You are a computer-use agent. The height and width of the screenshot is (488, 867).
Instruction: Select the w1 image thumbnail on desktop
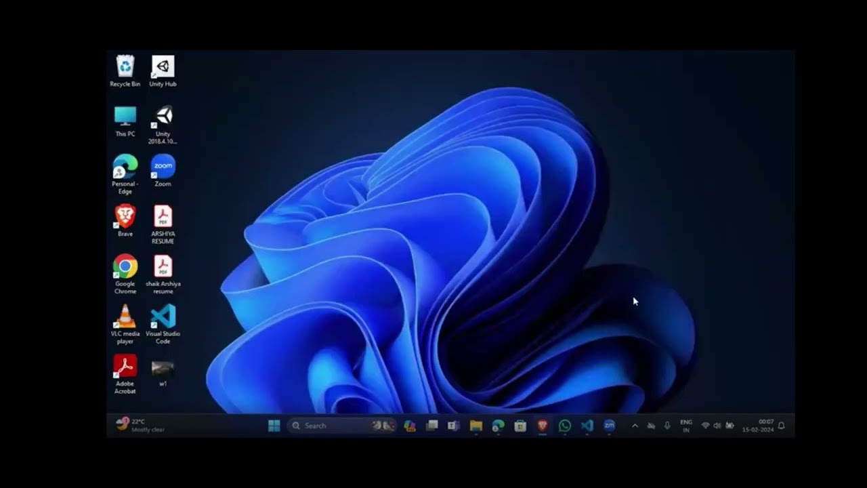coord(163,374)
